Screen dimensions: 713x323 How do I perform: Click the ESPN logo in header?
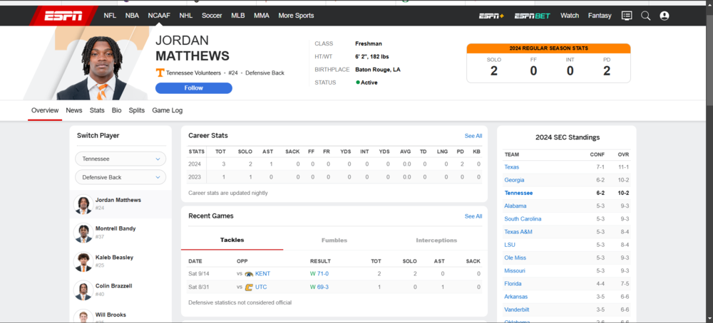pos(63,16)
